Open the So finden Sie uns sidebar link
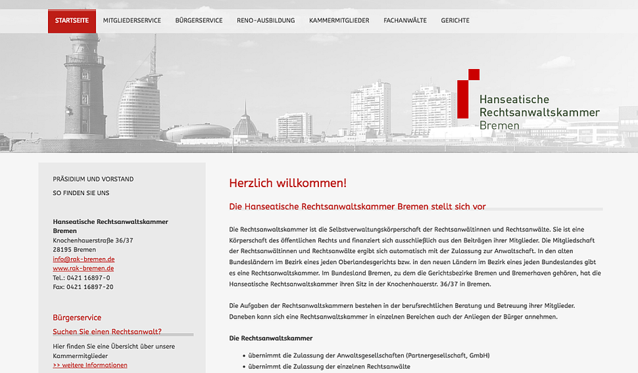Screen dimensions: 638x373 (81, 193)
